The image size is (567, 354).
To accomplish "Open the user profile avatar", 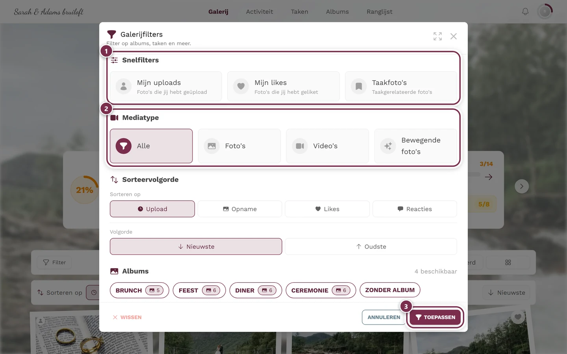I will click(545, 11).
